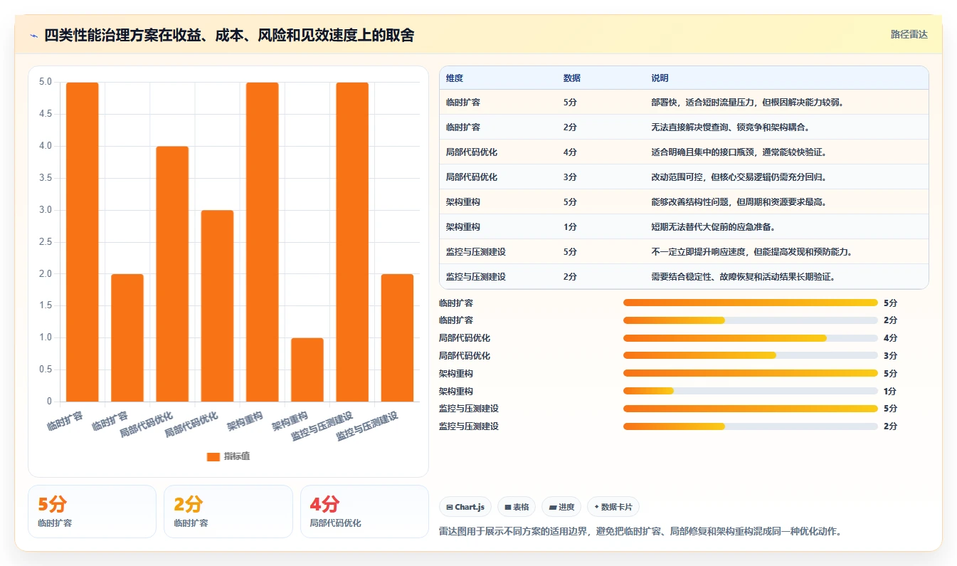Toggle the 指标值 legend label in the chart
Screen dimensions: 957x566
tap(237, 457)
